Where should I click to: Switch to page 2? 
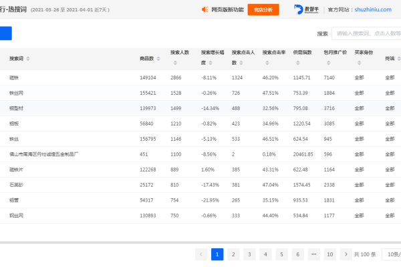coord(233,254)
